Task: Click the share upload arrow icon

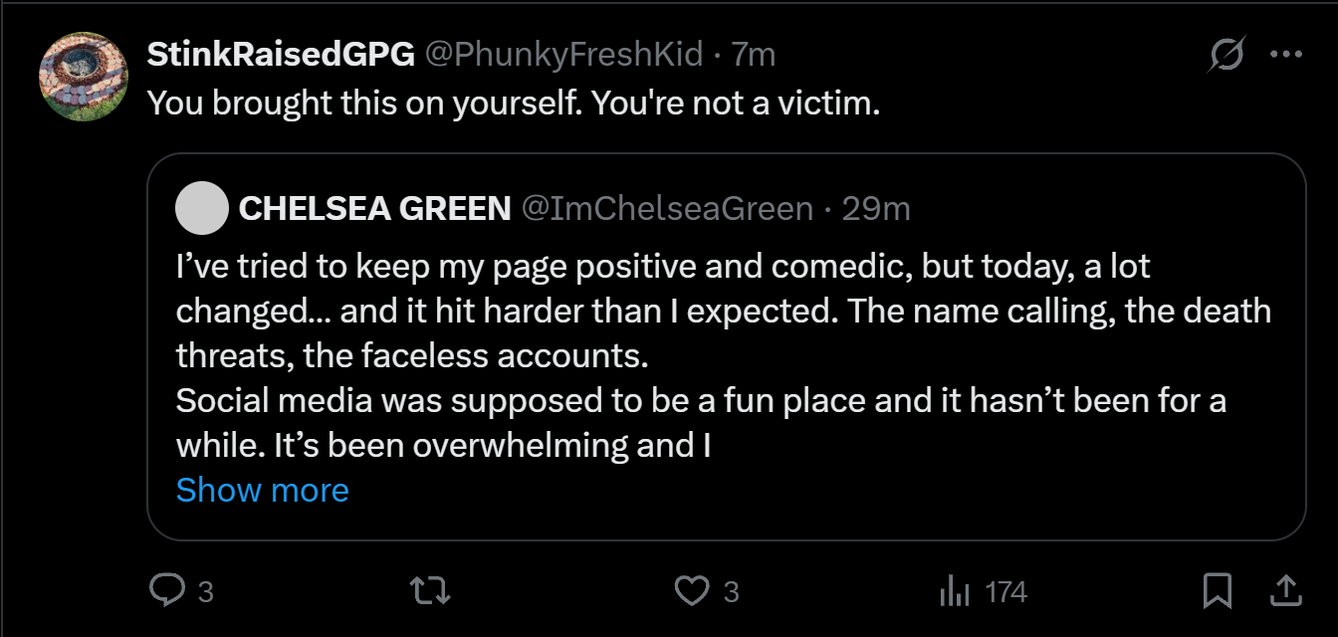Action: (x=1286, y=591)
